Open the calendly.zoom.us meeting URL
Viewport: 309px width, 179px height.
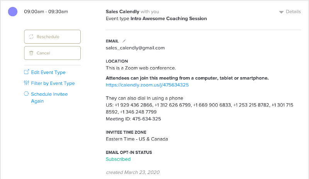pyautogui.click(x=147, y=85)
